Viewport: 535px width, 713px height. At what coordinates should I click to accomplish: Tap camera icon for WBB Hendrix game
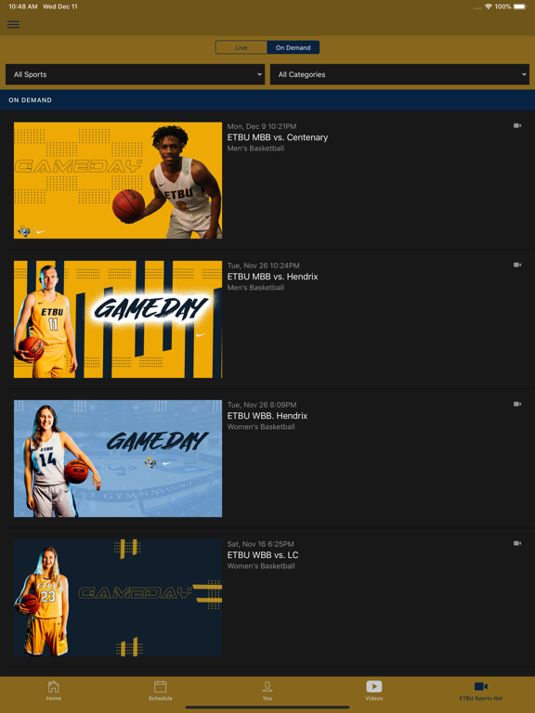point(517,404)
